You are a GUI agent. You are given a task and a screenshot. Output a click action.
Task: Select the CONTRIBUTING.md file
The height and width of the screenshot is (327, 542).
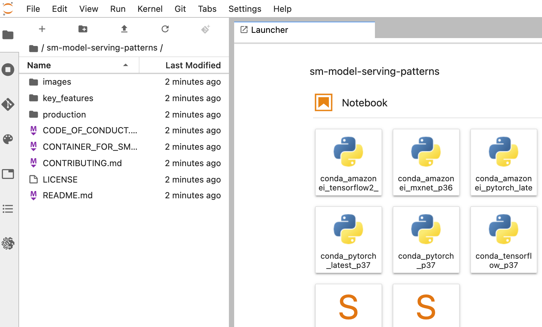(124, 163)
